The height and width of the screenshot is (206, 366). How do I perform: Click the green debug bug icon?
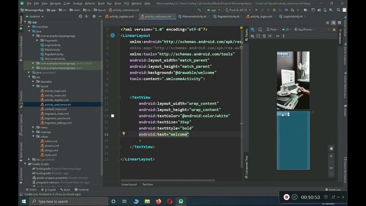coord(274,10)
